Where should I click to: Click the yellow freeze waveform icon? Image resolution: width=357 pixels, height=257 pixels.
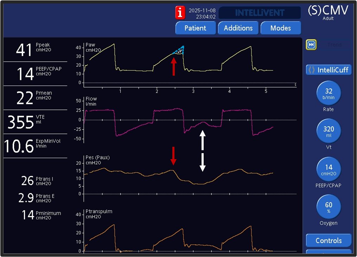(x=311, y=45)
